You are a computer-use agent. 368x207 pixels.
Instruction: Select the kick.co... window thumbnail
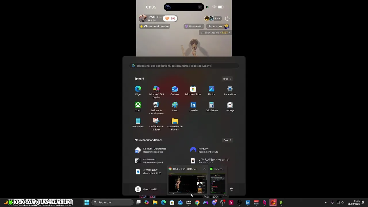coord(218,184)
